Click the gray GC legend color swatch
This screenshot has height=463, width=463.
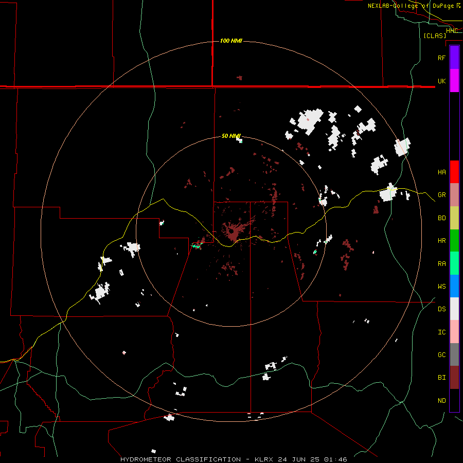(454, 354)
